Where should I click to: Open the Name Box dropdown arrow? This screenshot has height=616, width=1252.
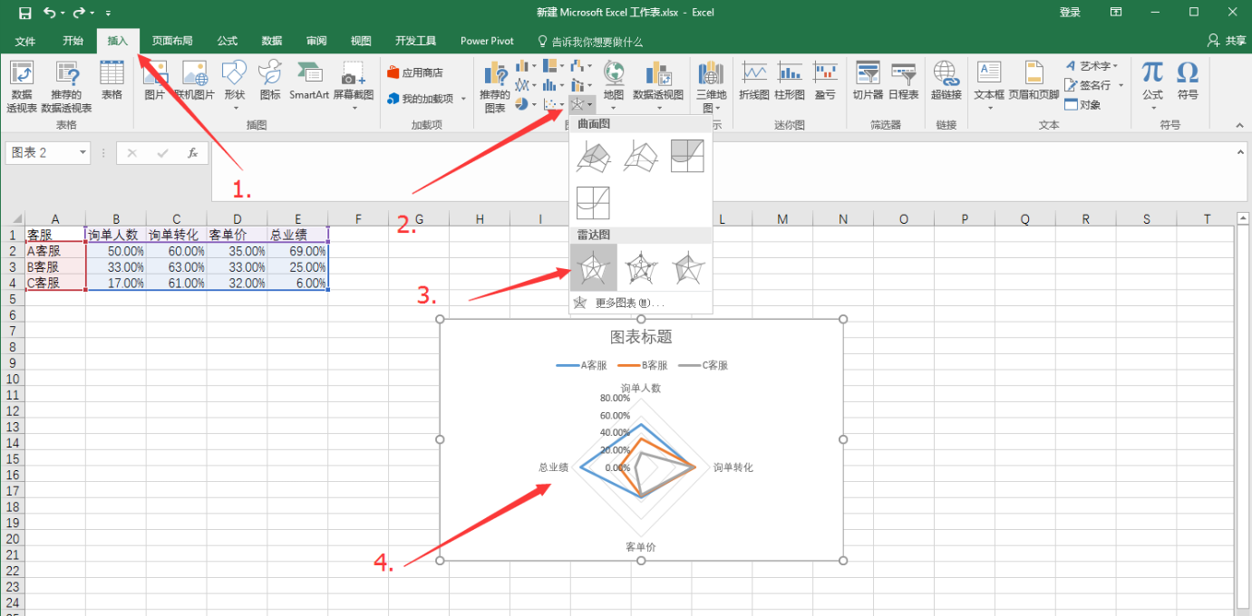tap(83, 153)
